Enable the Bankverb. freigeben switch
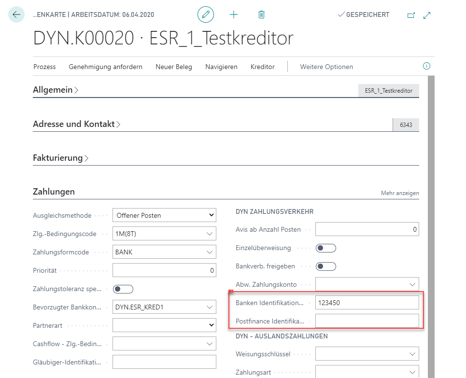The width and height of the screenshot is (466, 378). pyautogui.click(x=325, y=266)
